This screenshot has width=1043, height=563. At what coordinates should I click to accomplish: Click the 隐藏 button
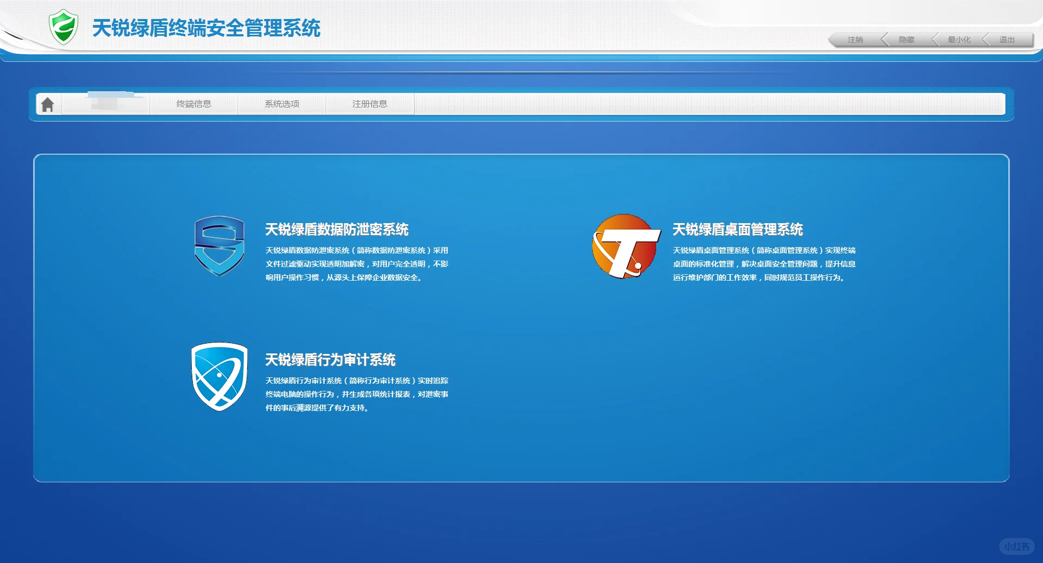click(x=907, y=40)
